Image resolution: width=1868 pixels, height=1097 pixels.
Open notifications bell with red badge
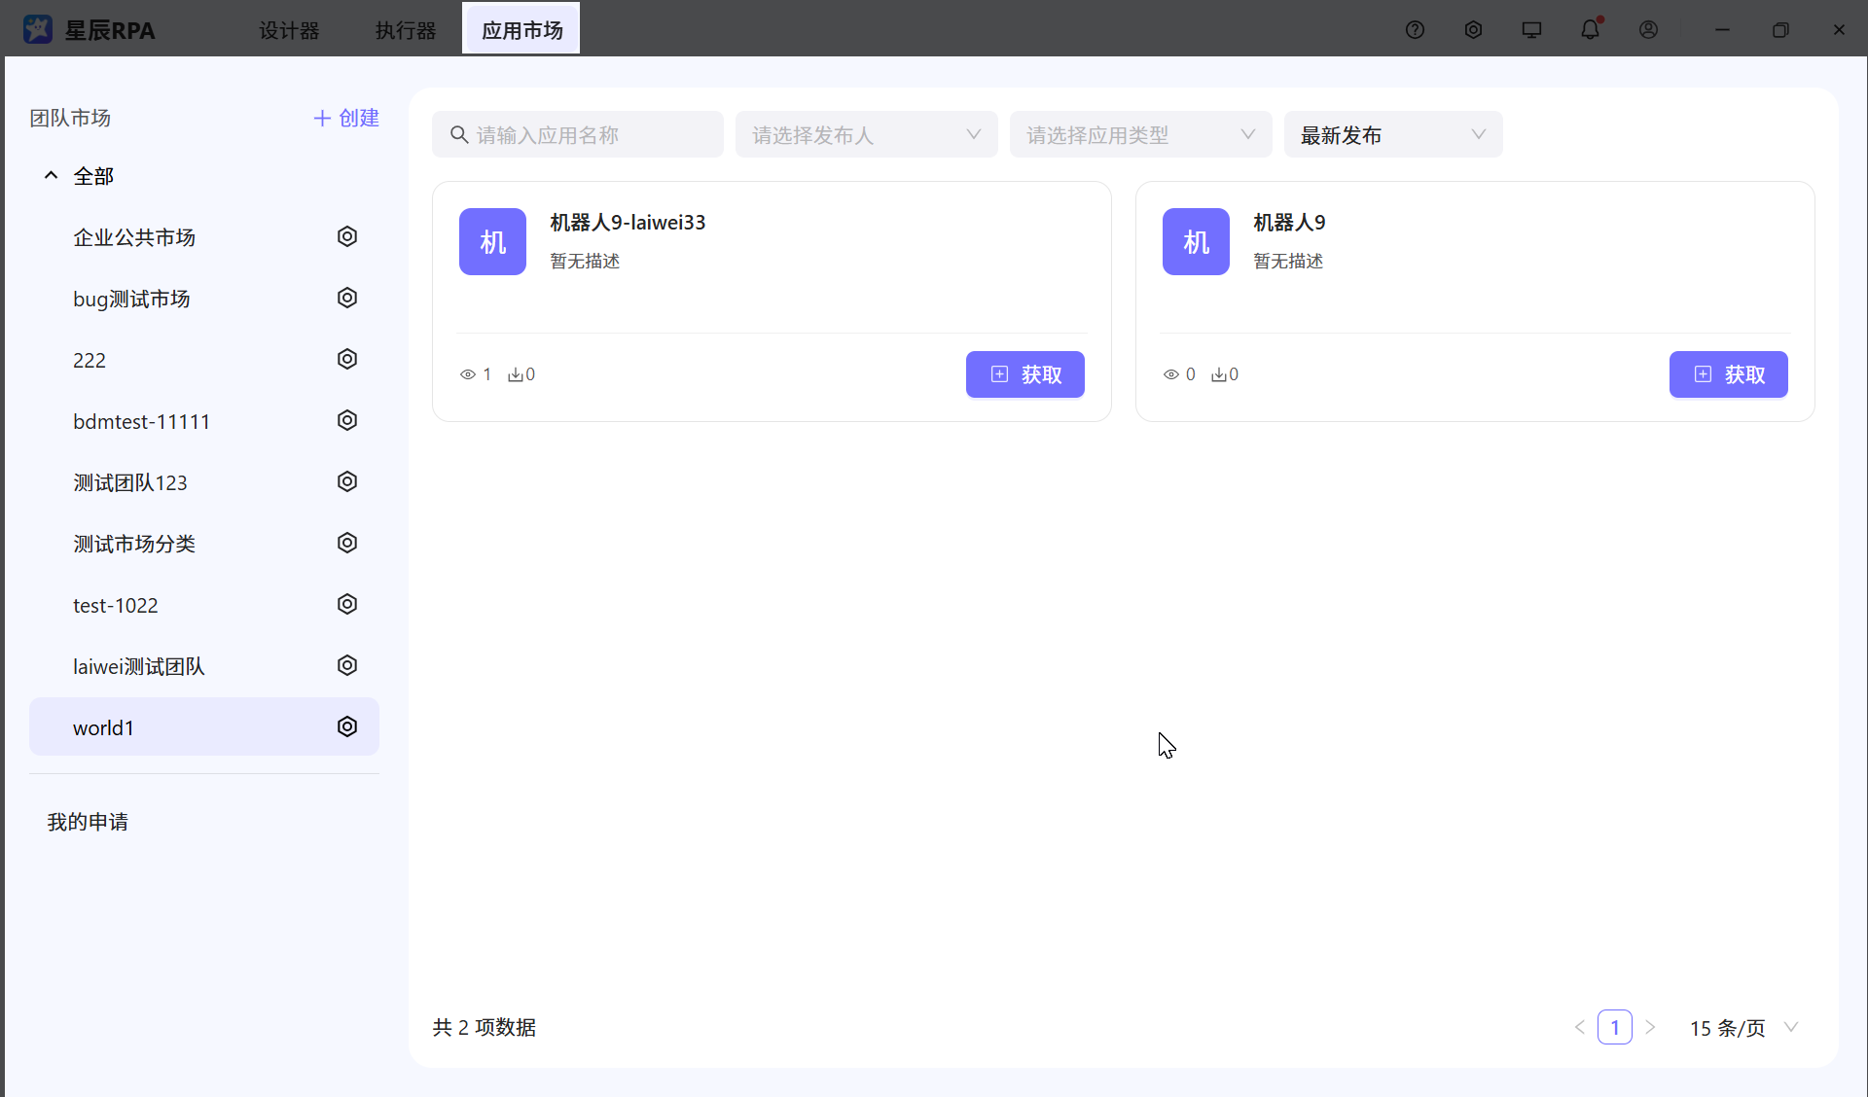pyautogui.click(x=1590, y=29)
